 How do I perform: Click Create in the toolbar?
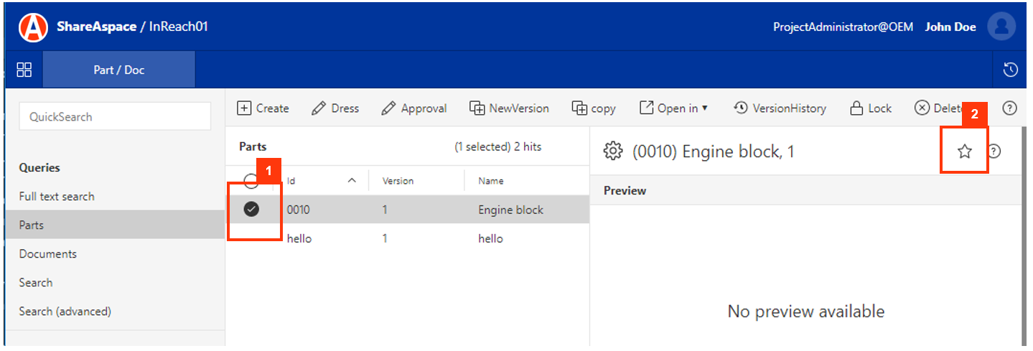click(263, 108)
